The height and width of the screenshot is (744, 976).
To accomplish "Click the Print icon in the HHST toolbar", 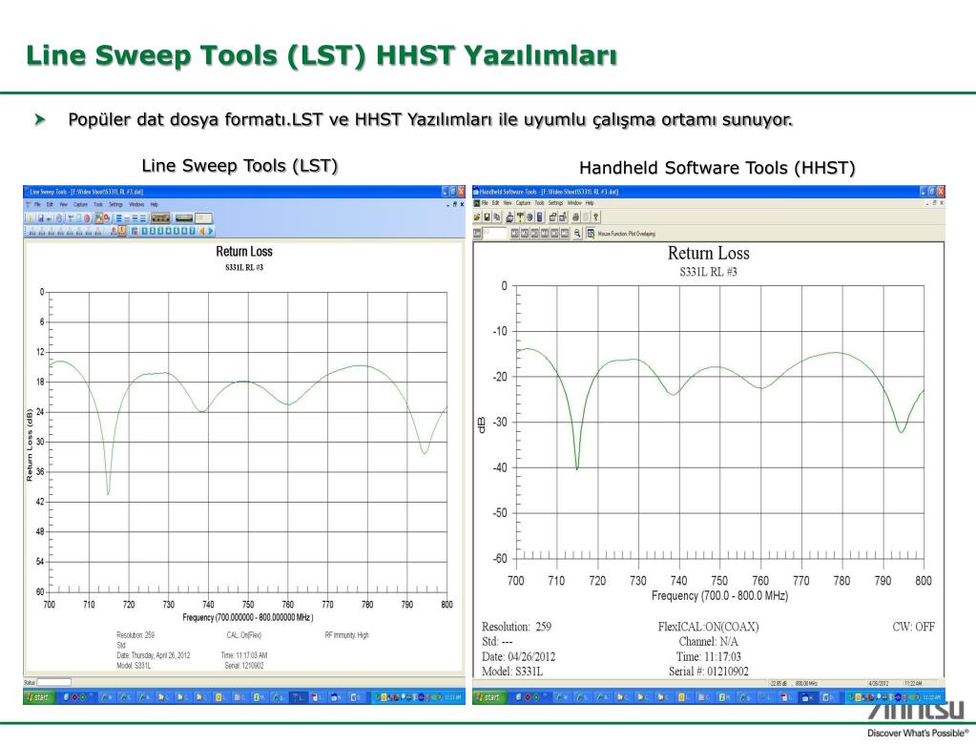I will 575,217.
